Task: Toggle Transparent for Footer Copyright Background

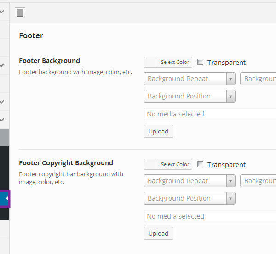Action: [201, 164]
